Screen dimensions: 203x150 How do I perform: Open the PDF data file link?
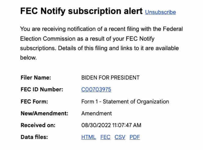(x=135, y=137)
